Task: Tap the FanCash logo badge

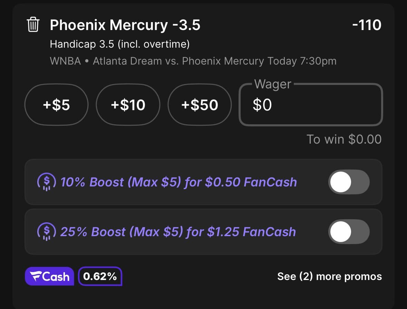Action: pos(50,276)
